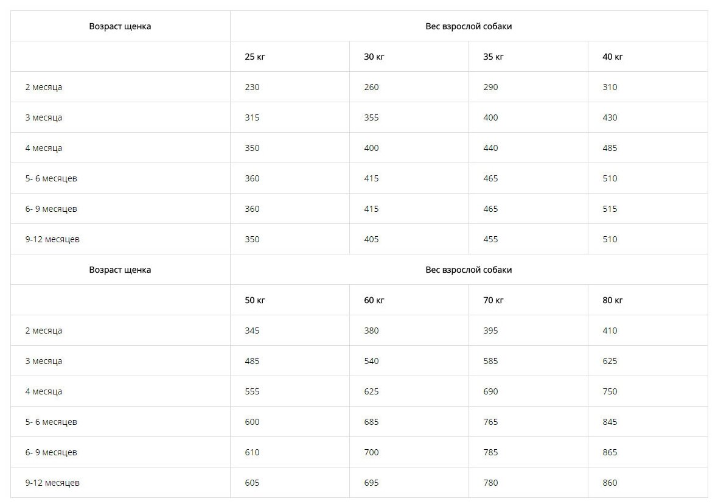Select the value 515 in the table
The height and width of the screenshot is (504, 718).
610,209
